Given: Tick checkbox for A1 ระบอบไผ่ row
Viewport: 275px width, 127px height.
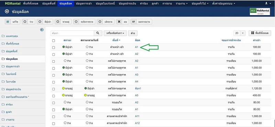Looking at the screenshot, I should pyautogui.click(x=54, y=110).
